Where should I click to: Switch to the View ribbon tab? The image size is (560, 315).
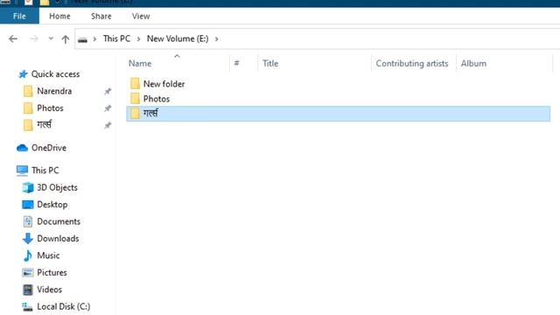[x=141, y=16]
